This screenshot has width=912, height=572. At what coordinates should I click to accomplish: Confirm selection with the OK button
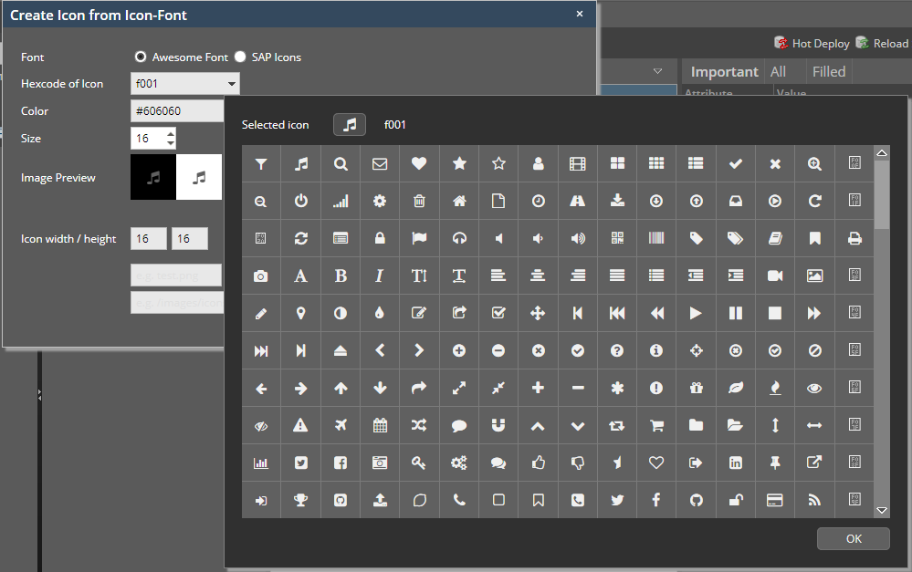pos(853,538)
